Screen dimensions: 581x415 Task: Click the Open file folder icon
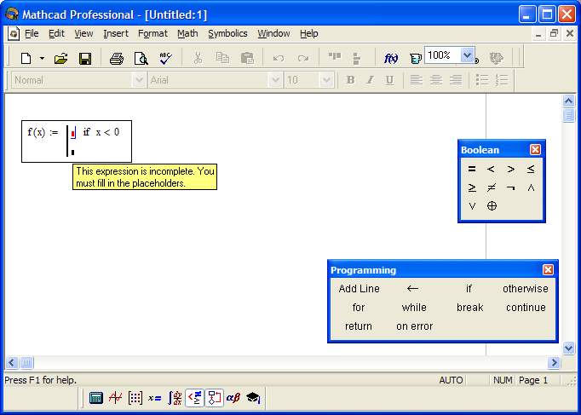point(60,58)
